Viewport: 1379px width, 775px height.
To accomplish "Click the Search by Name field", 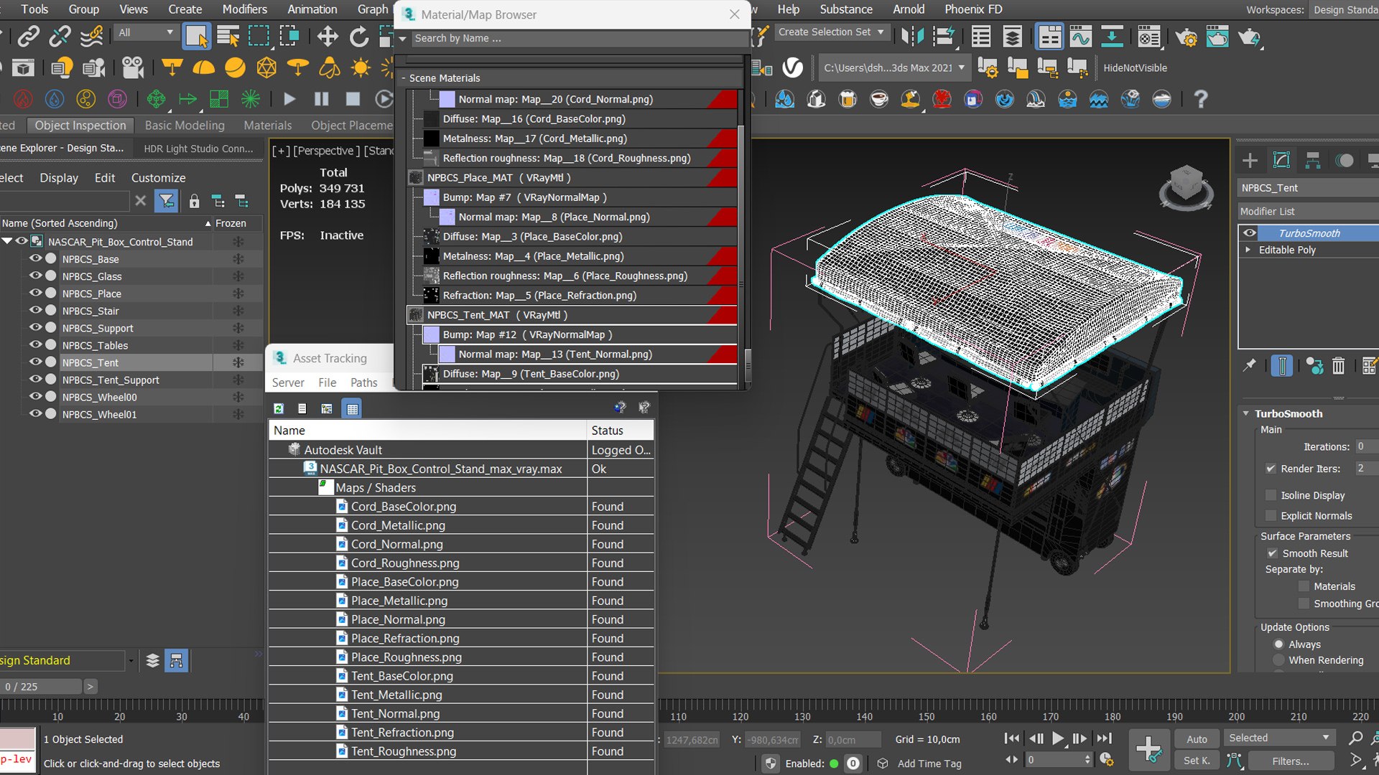I will point(580,38).
